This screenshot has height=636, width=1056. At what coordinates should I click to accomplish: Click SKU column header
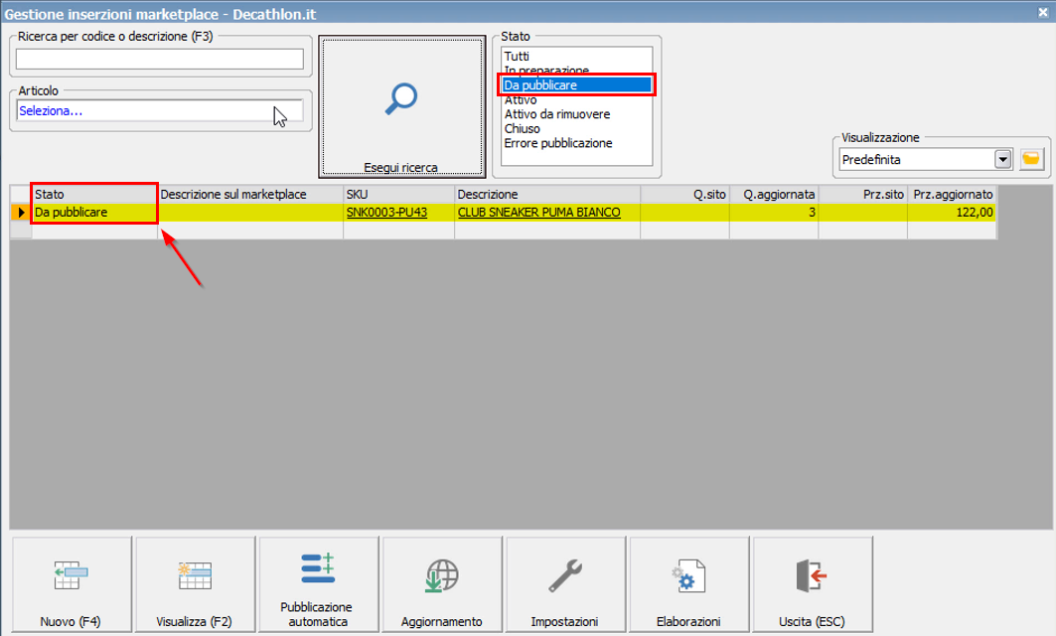[398, 194]
